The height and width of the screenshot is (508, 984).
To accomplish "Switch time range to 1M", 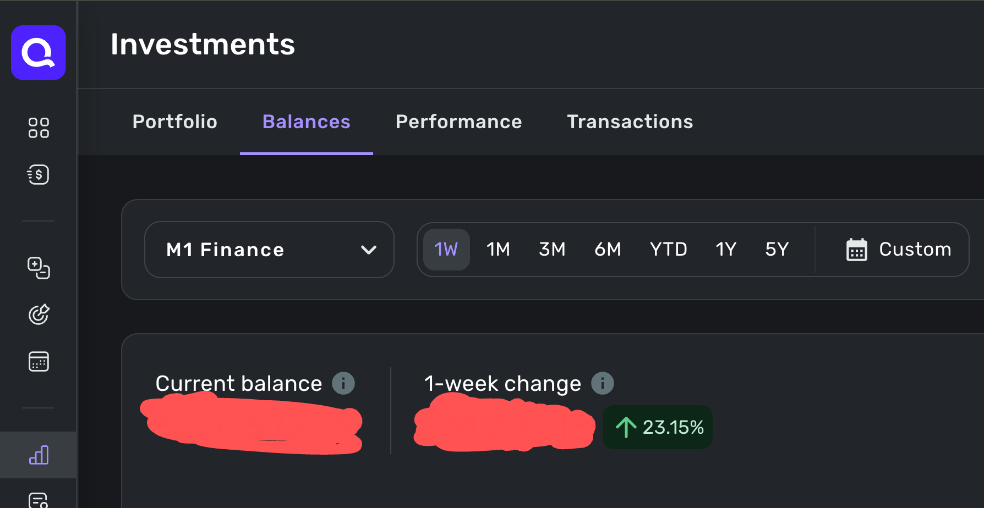I will [x=498, y=250].
